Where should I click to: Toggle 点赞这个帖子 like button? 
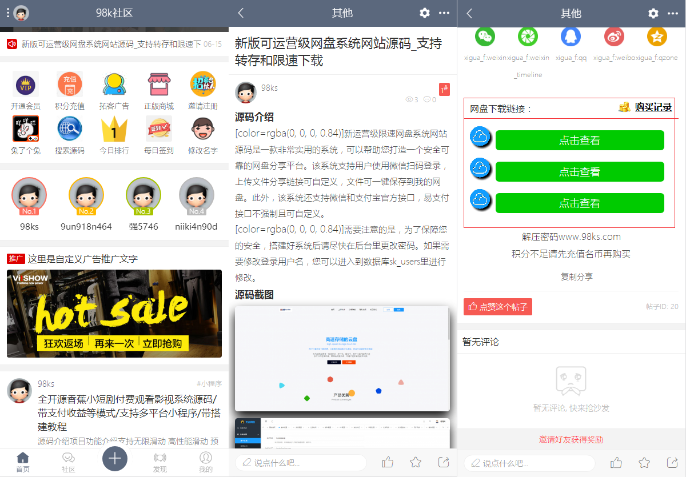[497, 307]
